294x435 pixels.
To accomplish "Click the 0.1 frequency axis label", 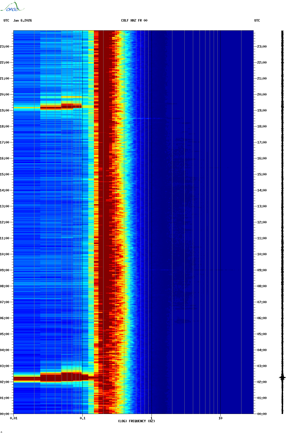I will point(82,418).
